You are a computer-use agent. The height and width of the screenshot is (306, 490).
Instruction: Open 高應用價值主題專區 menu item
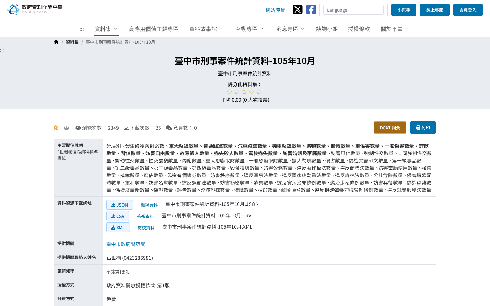[x=154, y=29]
